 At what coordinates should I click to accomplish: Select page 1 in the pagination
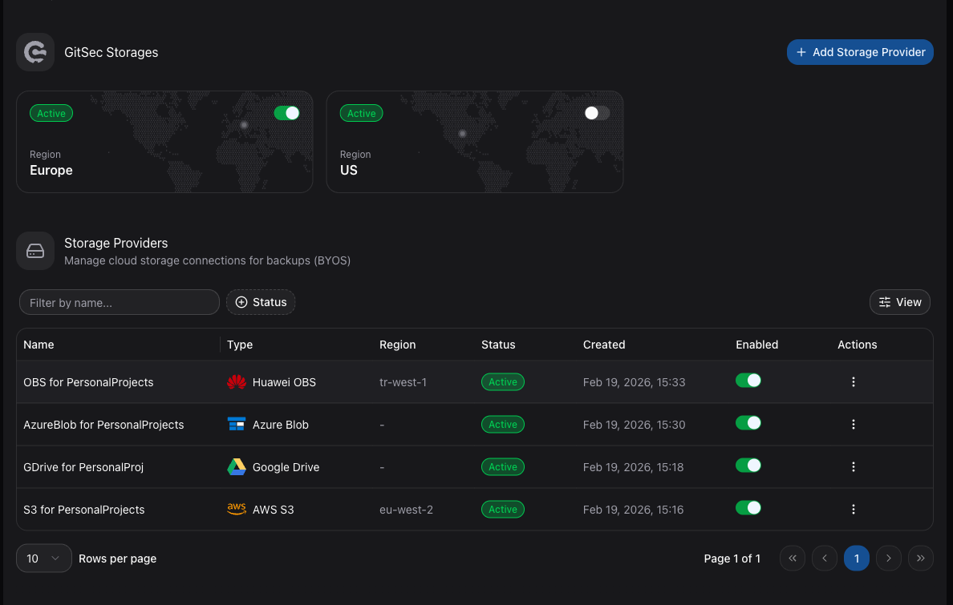(x=856, y=558)
